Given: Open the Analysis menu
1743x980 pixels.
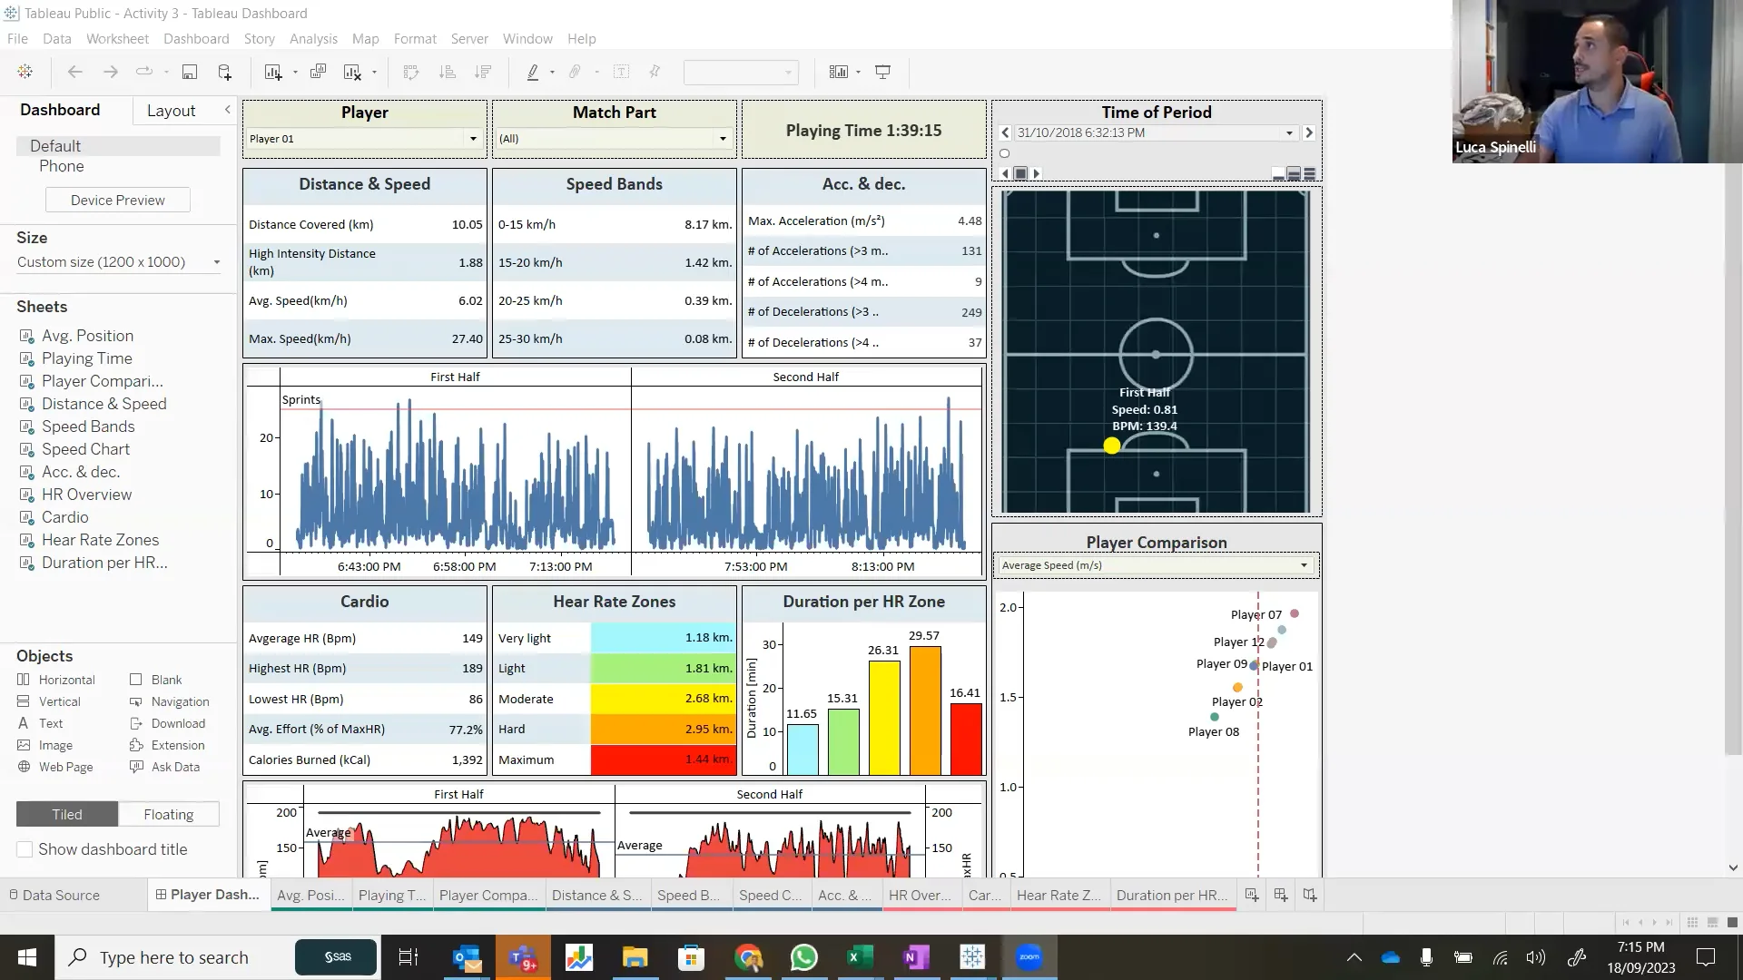Looking at the screenshot, I should click(313, 39).
